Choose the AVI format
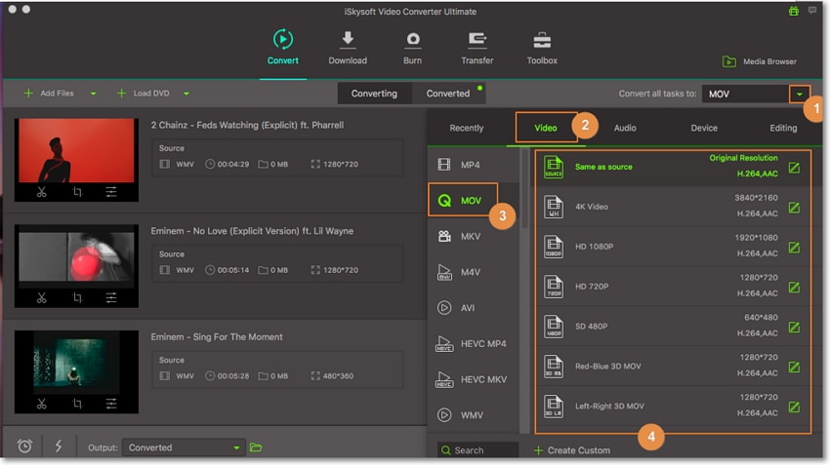The width and height of the screenshot is (830, 465). (474, 307)
